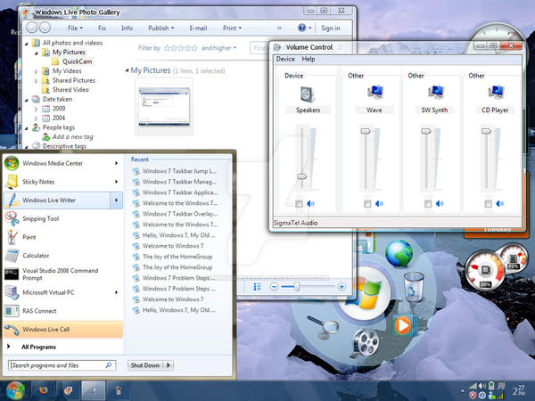Click the globe icon on the circular dock

tap(399, 253)
